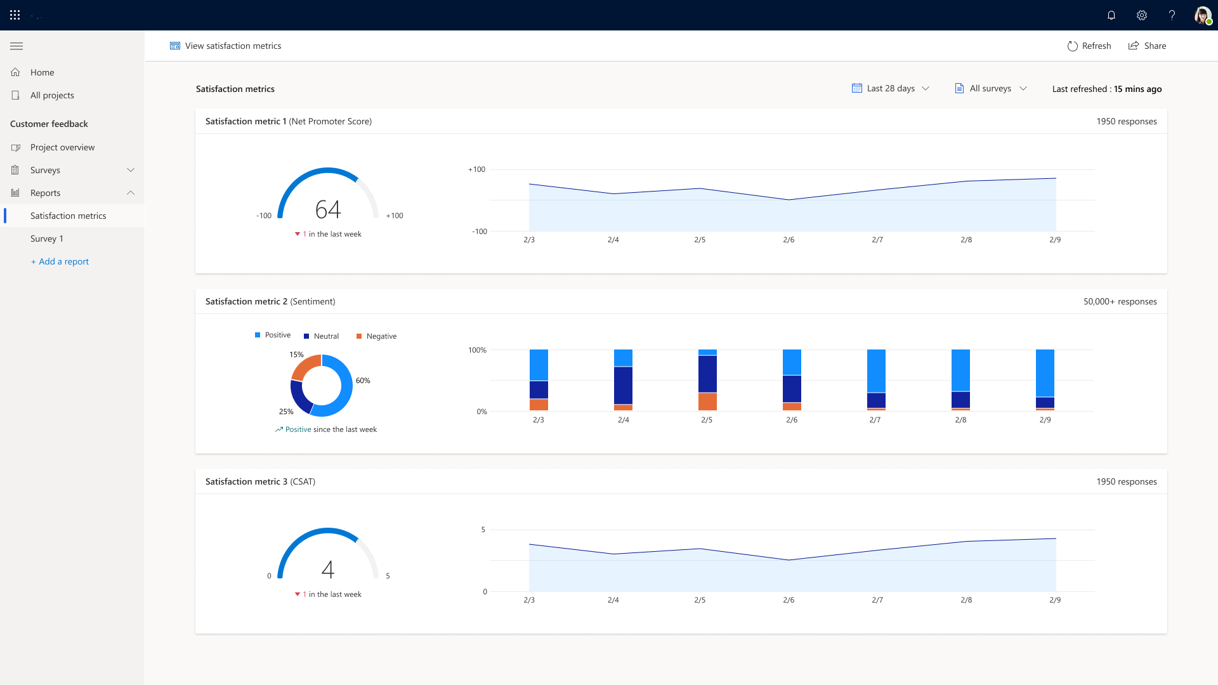
Task: Click the Add a report link
Action: (x=60, y=261)
